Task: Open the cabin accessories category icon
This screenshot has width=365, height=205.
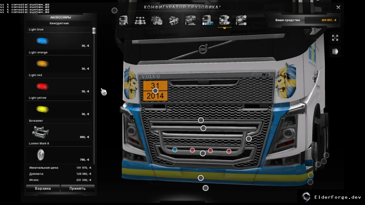Action: pos(241,20)
